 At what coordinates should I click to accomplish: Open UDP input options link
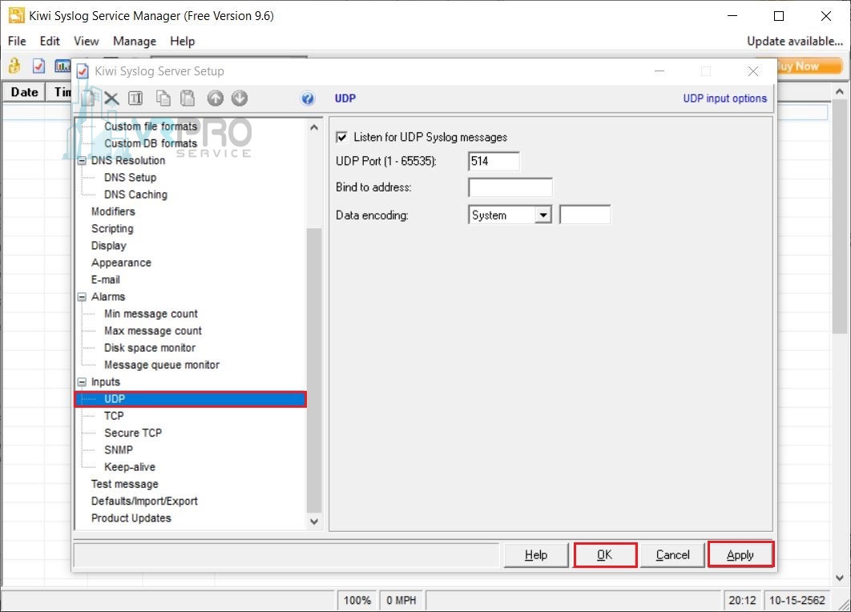(725, 98)
